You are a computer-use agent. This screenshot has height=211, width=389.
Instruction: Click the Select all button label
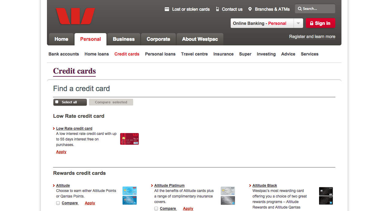click(x=69, y=102)
